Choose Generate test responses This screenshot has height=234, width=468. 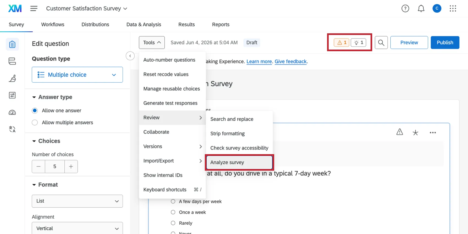[172, 103]
